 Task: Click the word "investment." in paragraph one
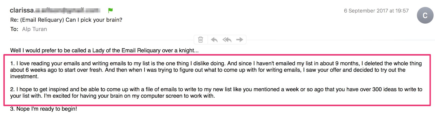(24, 76)
